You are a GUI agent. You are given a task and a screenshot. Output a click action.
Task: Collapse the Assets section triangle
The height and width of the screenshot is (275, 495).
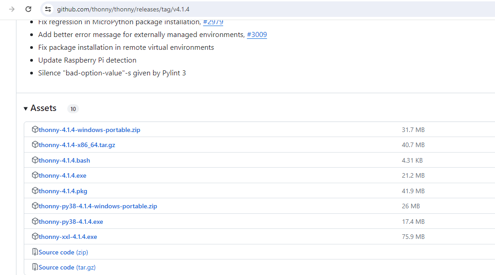coord(26,109)
